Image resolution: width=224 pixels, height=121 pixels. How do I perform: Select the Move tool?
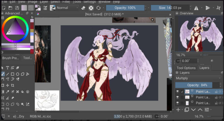8,86
